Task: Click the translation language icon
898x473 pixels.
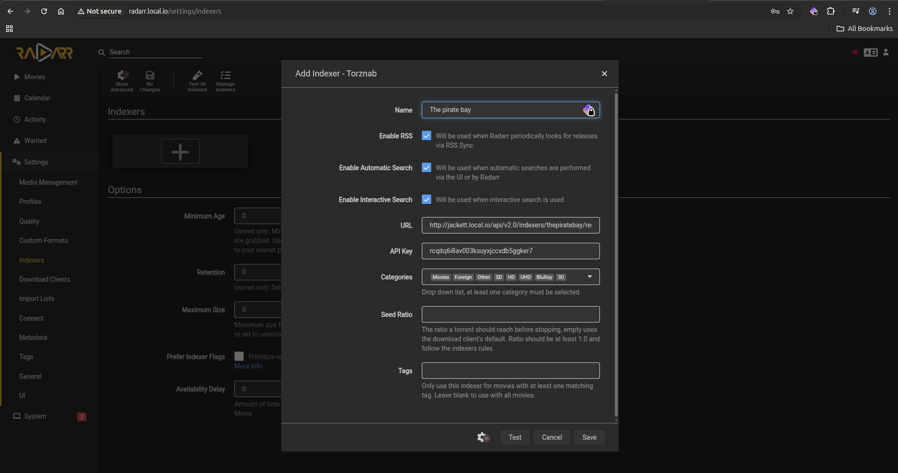Action: [871, 53]
